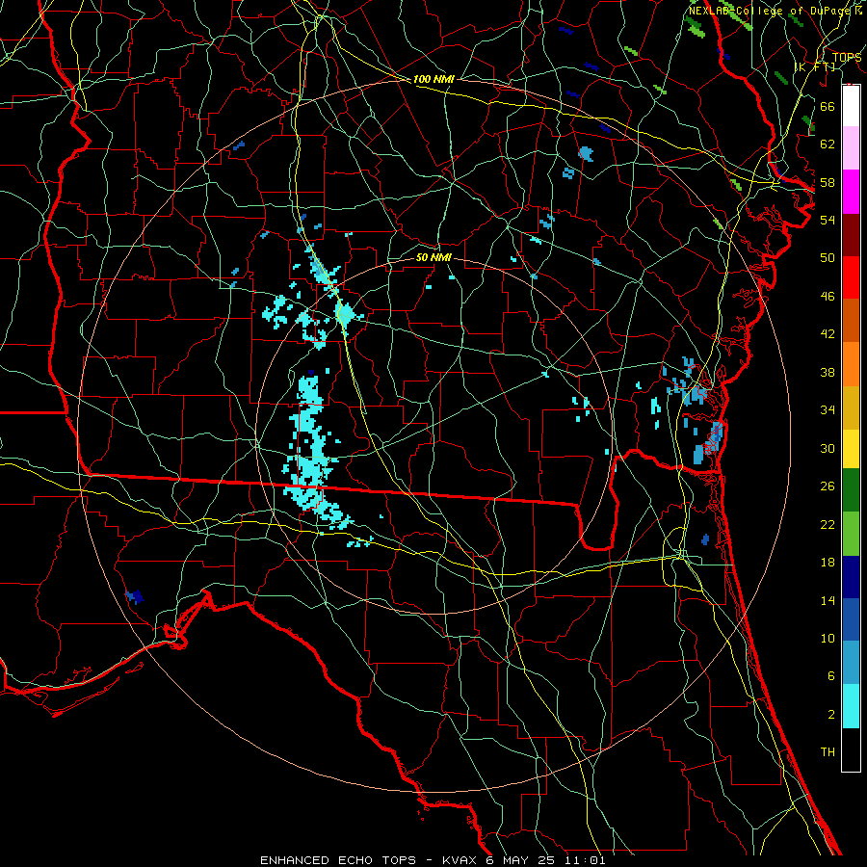Click the legend value "10"
This screenshot has width=867, height=867.
click(x=828, y=638)
